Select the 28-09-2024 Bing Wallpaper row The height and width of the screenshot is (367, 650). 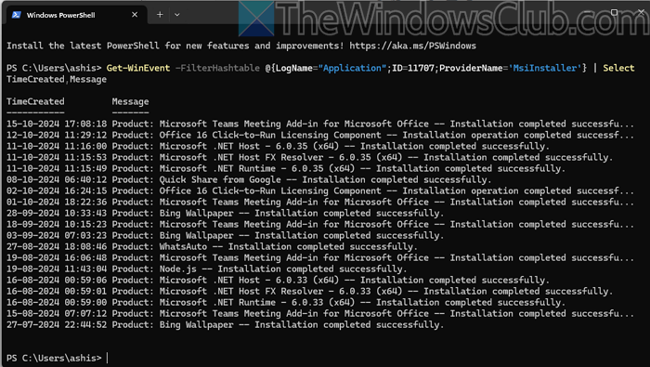225,214
